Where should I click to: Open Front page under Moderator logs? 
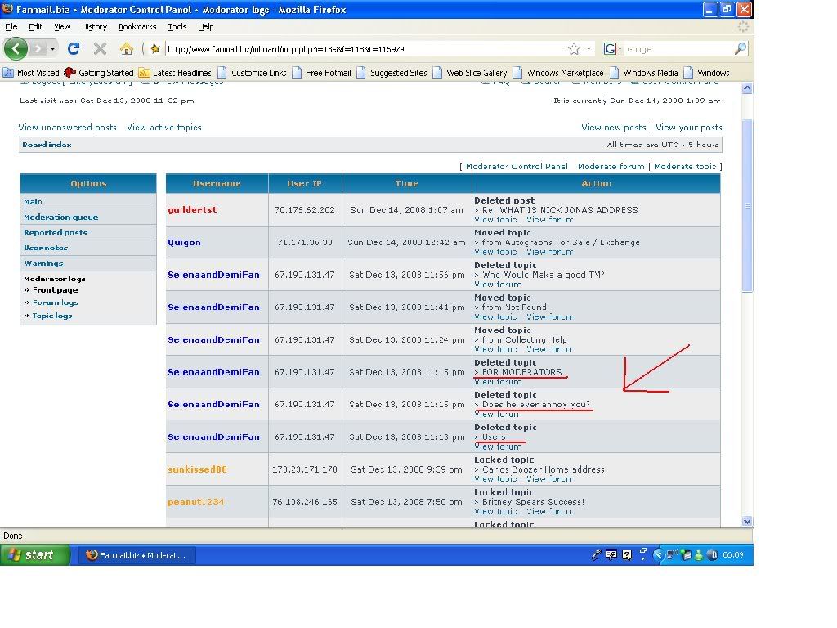pos(55,290)
